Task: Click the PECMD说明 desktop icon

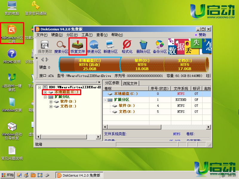Action: coord(12,56)
